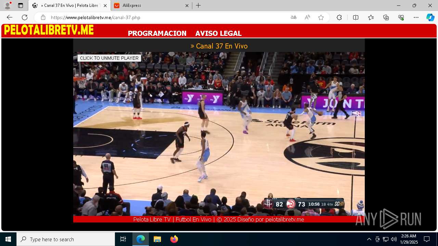This screenshot has width=438, height=246.
Task: Open the volume tray icon
Action: (x=394, y=239)
